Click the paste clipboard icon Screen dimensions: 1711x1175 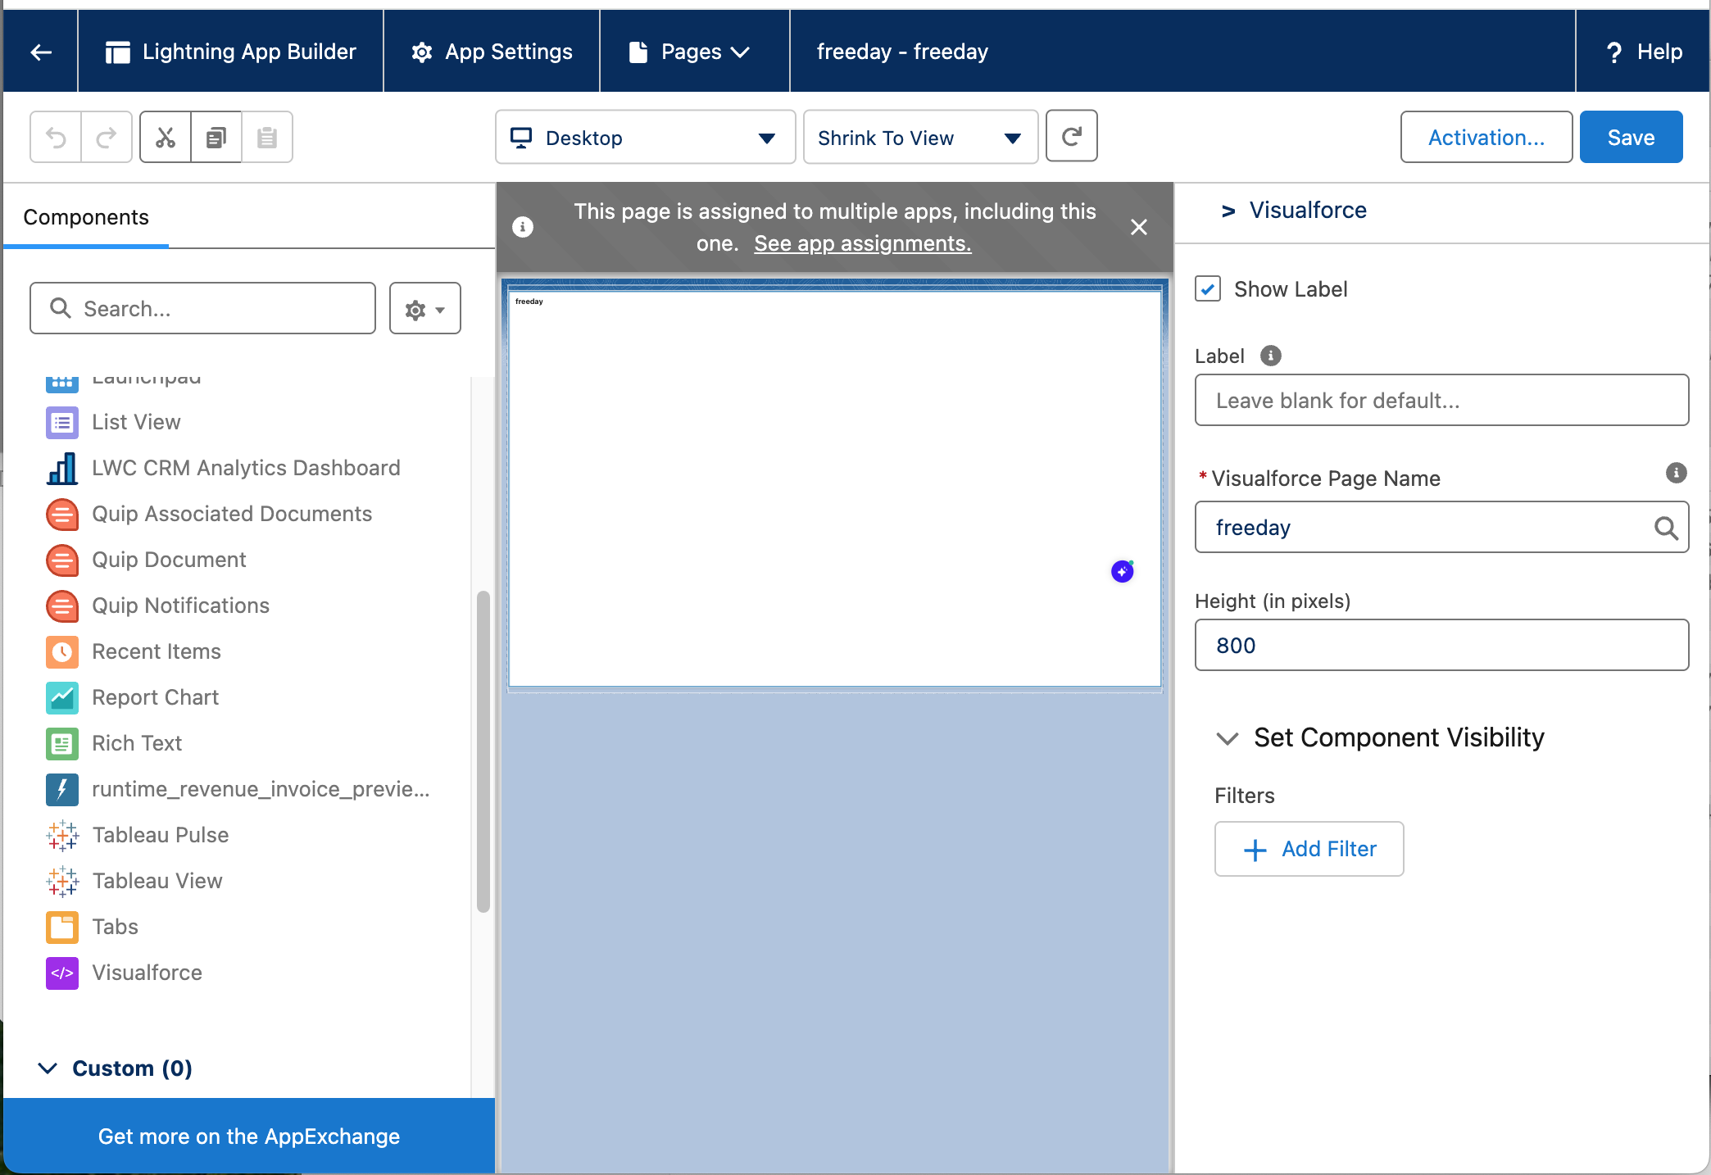coord(267,137)
